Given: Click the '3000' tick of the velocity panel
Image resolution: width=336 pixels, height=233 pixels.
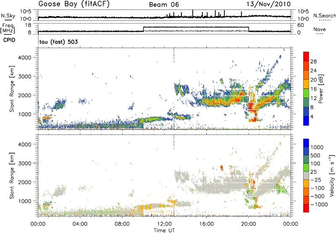Looking at the screenshot, I should pyautogui.click(x=25, y=163).
